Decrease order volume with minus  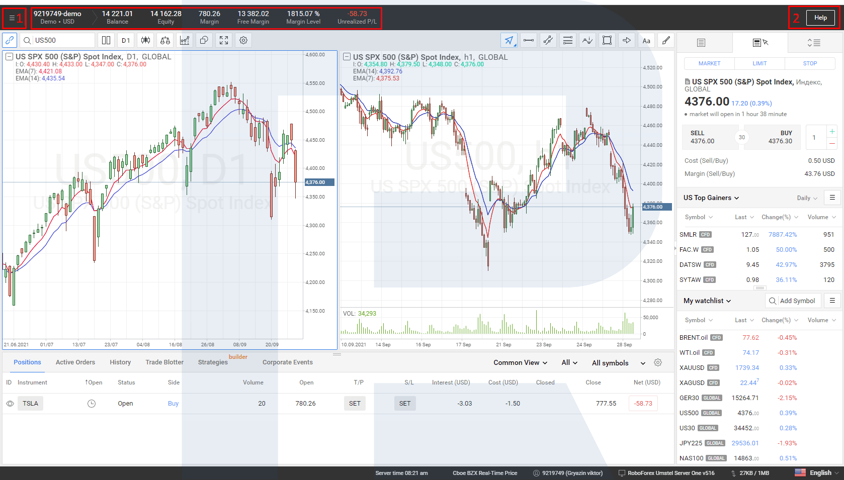(x=832, y=143)
